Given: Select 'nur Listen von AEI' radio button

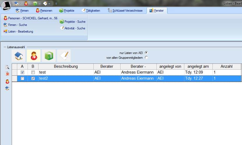Looking at the screenshot, I should 146,52.
